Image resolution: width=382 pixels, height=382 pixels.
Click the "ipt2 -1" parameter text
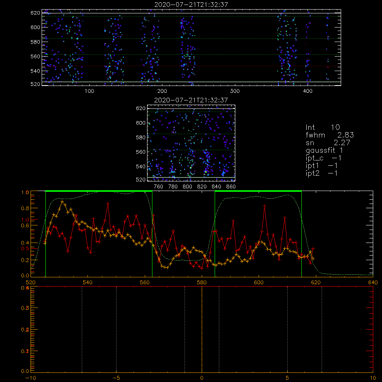[x=322, y=173]
